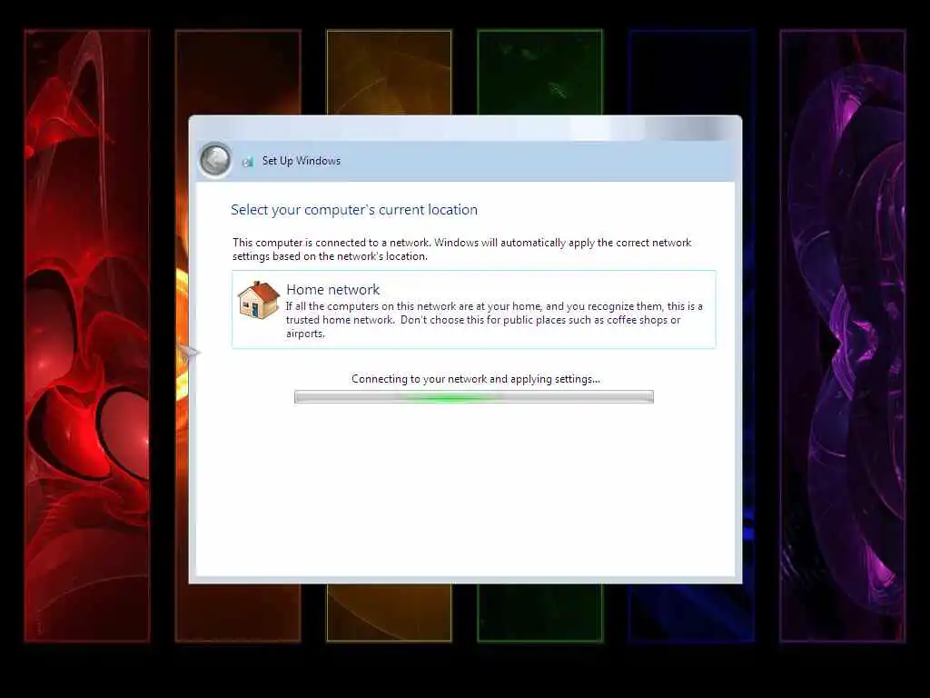Click the Set Up Windows title icon
Image resolution: width=930 pixels, height=698 pixels.
[248, 162]
